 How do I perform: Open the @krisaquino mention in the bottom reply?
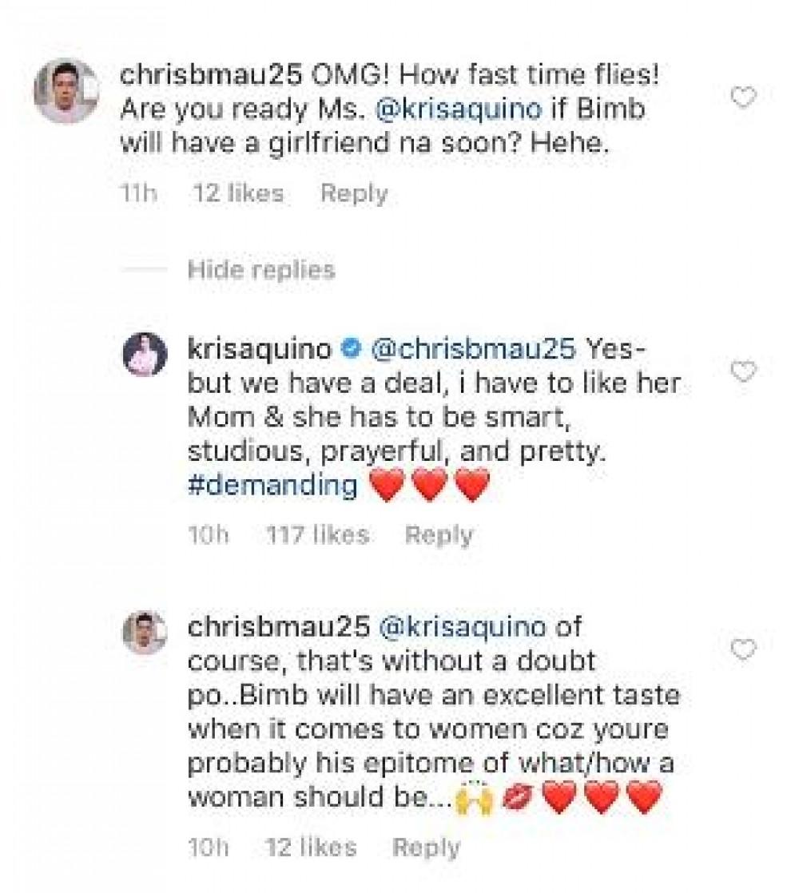(459, 627)
